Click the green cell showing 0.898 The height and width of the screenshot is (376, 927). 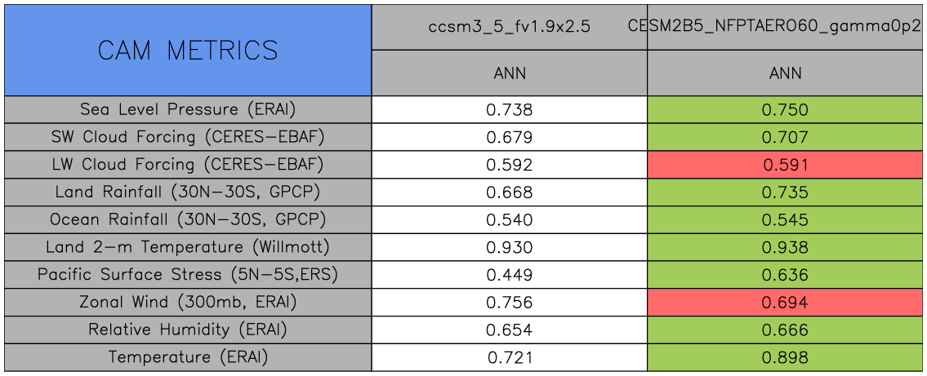point(785,357)
